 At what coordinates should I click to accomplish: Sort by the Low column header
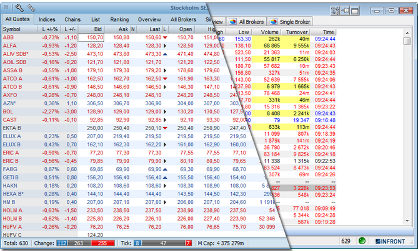(x=239, y=32)
